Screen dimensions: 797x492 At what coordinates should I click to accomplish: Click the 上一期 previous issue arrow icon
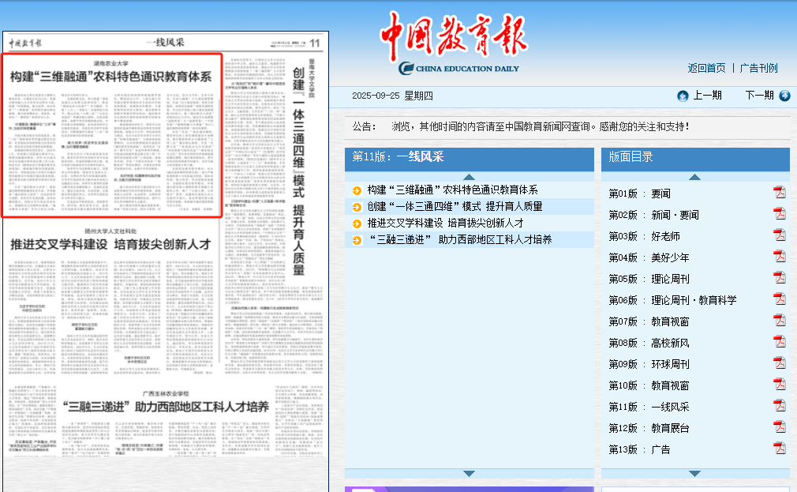click(x=683, y=96)
